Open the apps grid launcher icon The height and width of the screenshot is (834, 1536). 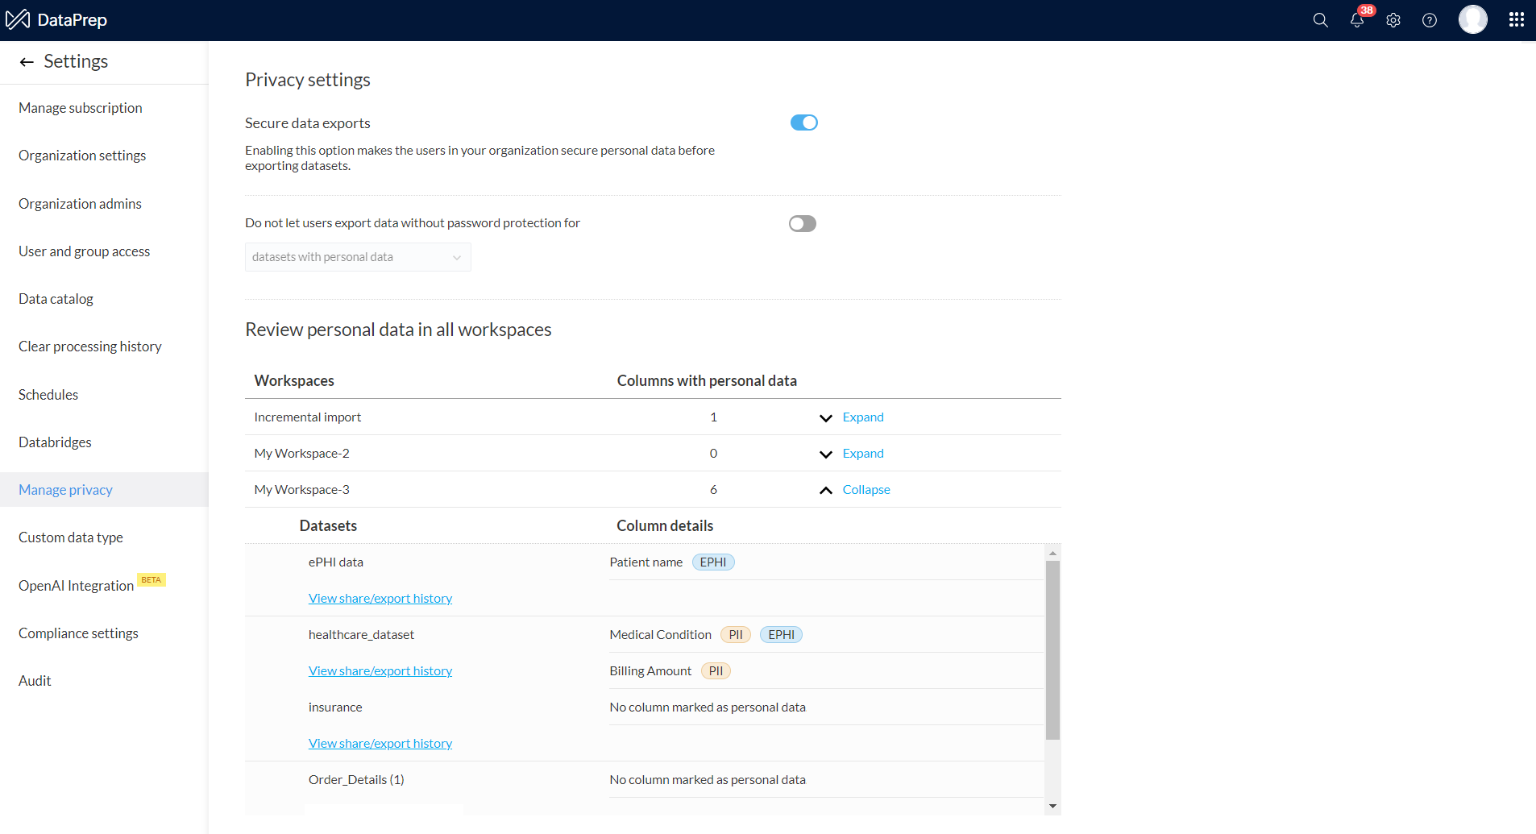click(x=1517, y=19)
